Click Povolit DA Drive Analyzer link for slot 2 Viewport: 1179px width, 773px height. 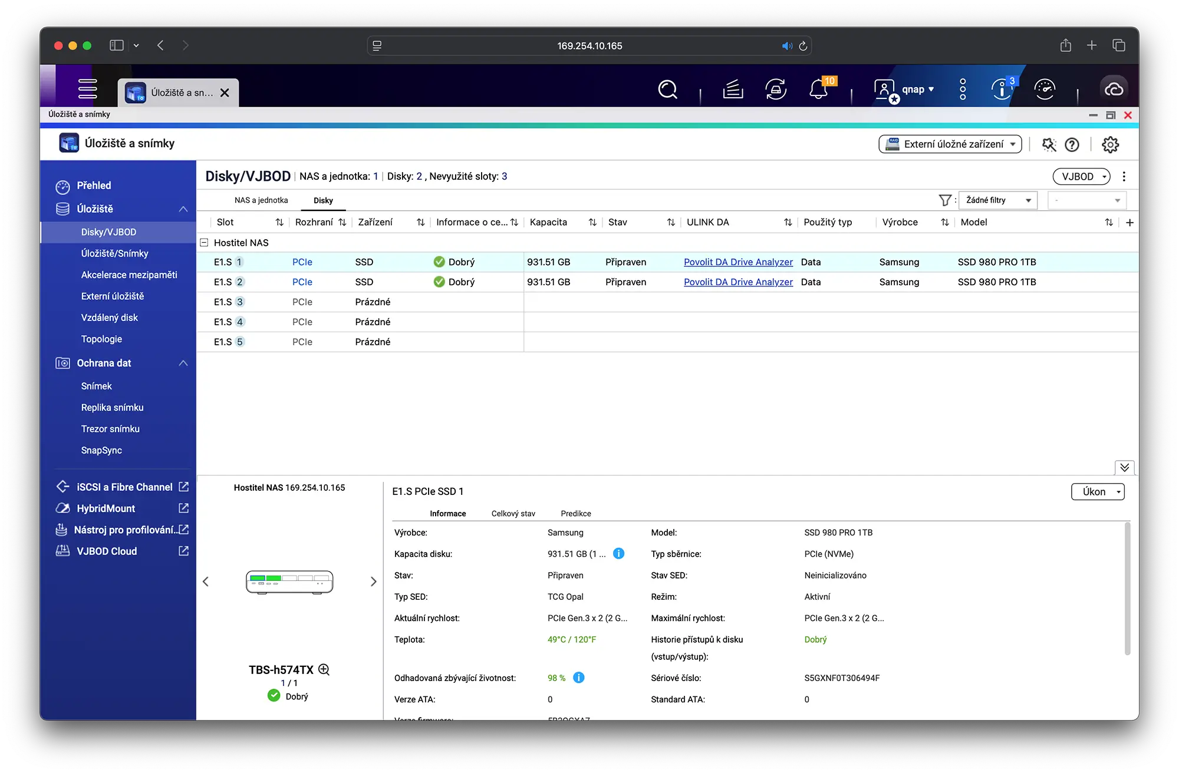738,282
